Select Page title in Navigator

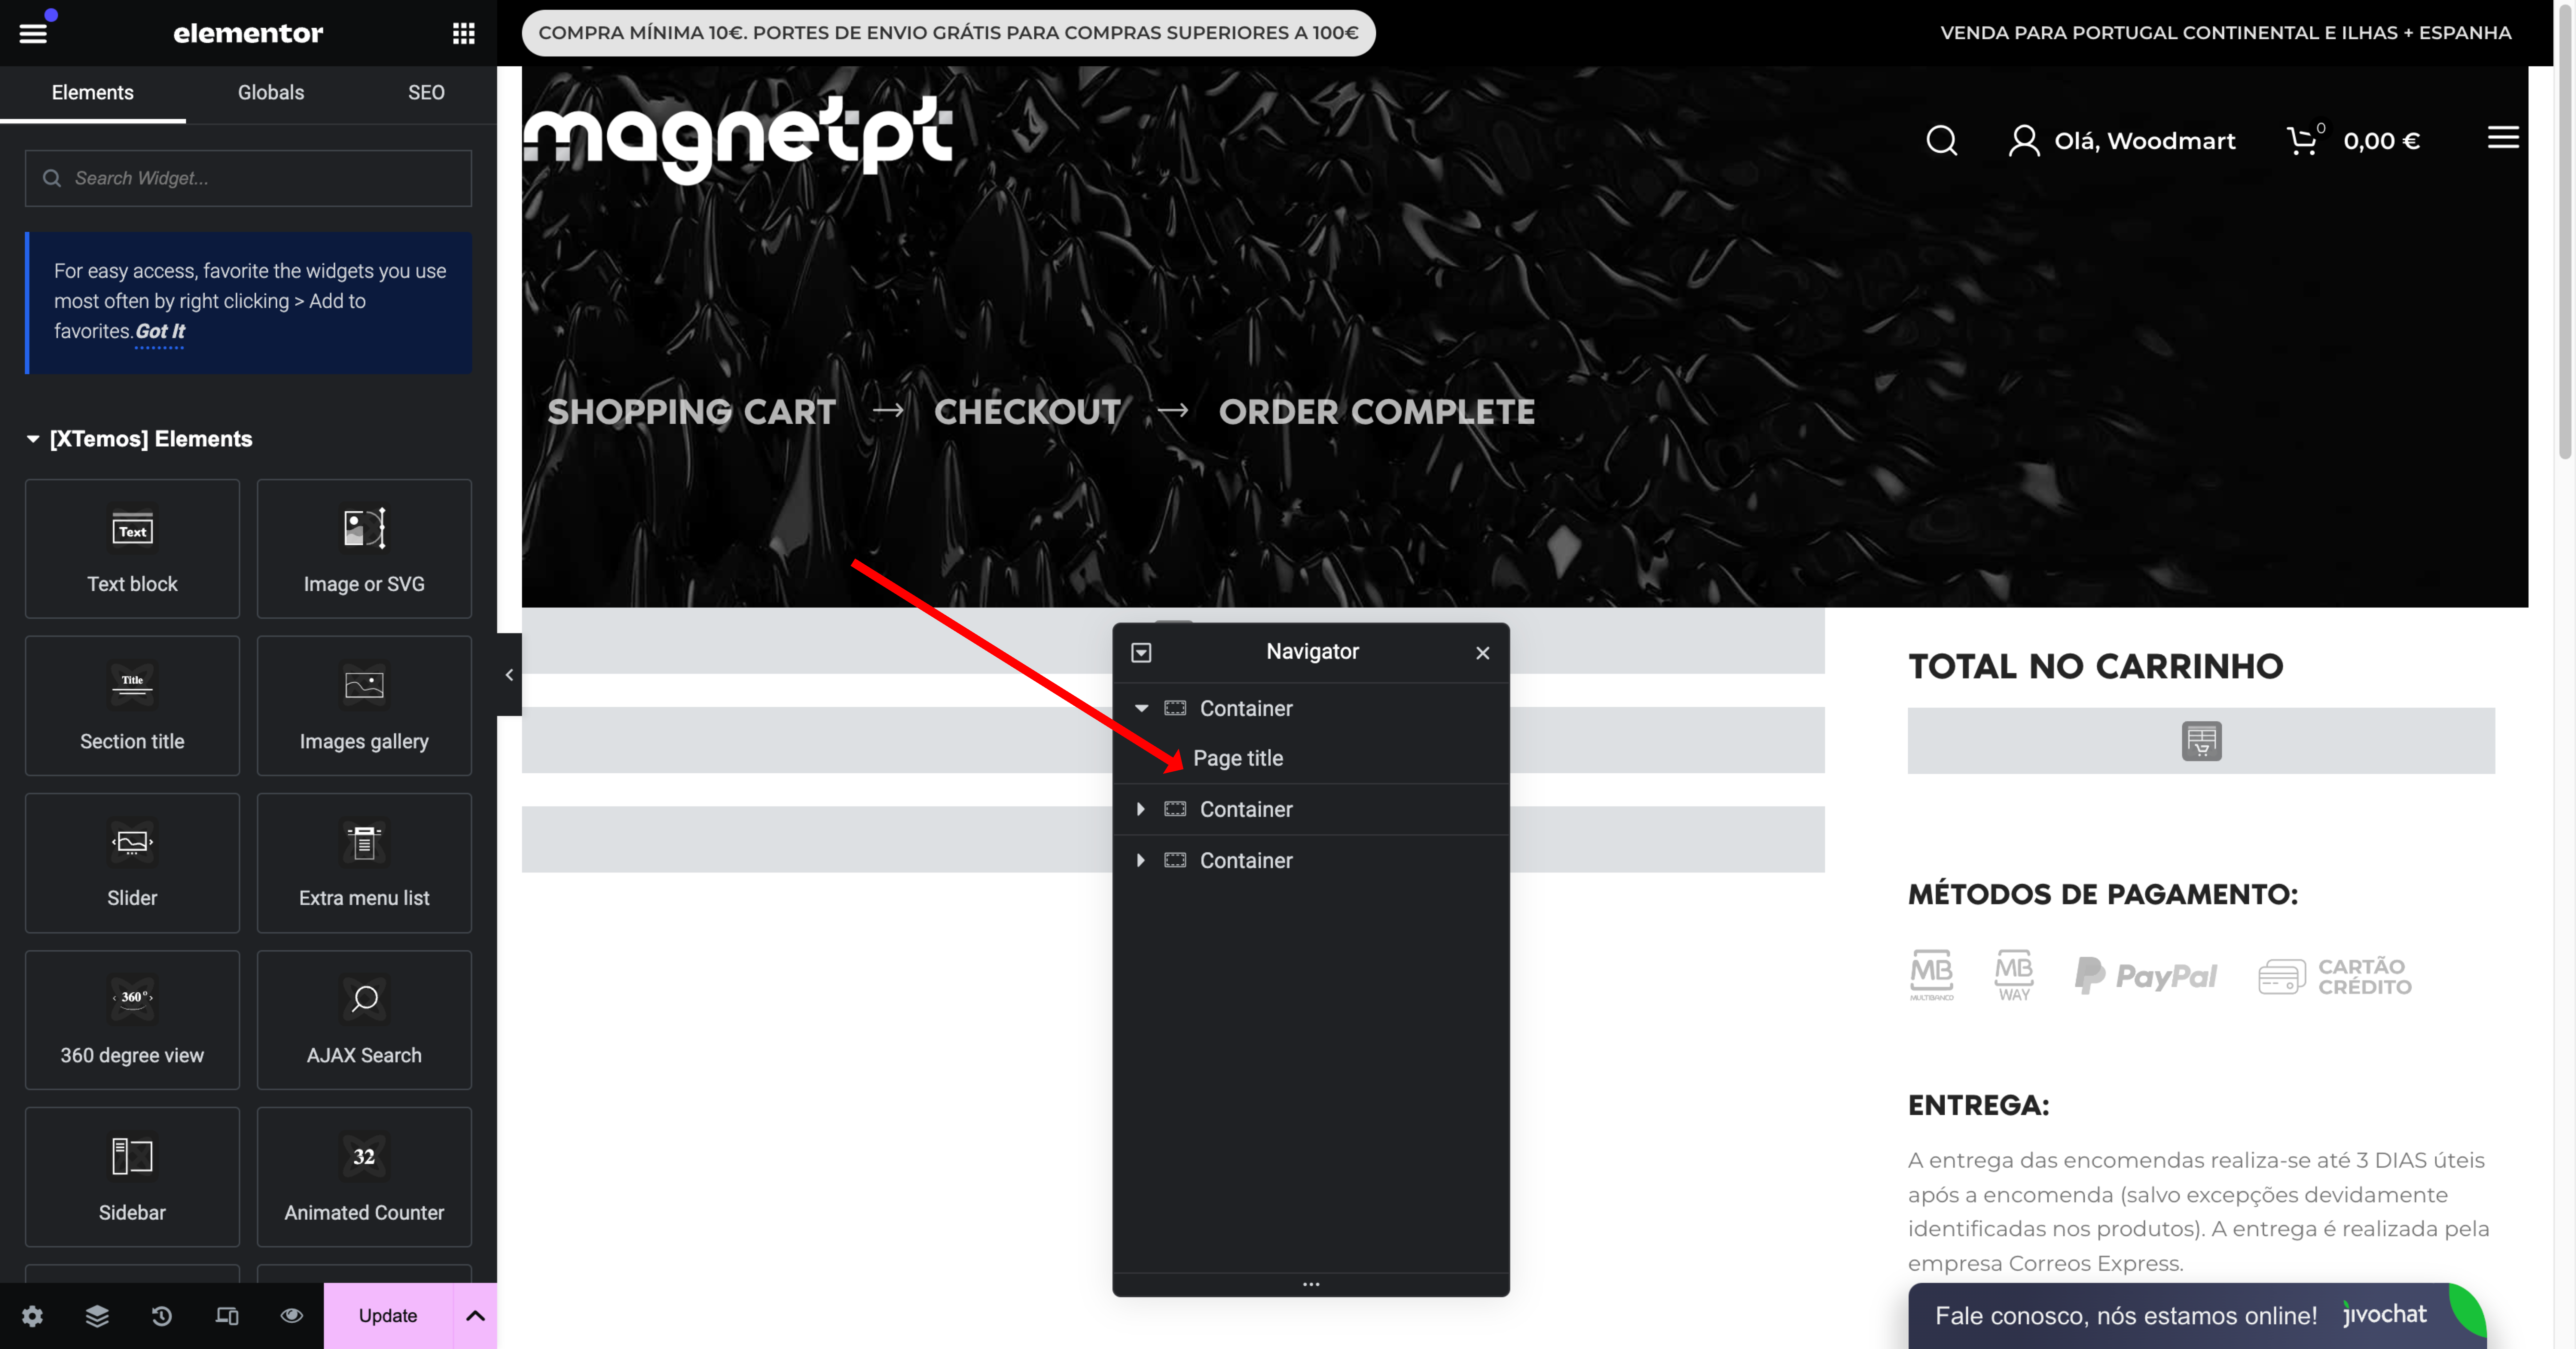coord(1238,758)
